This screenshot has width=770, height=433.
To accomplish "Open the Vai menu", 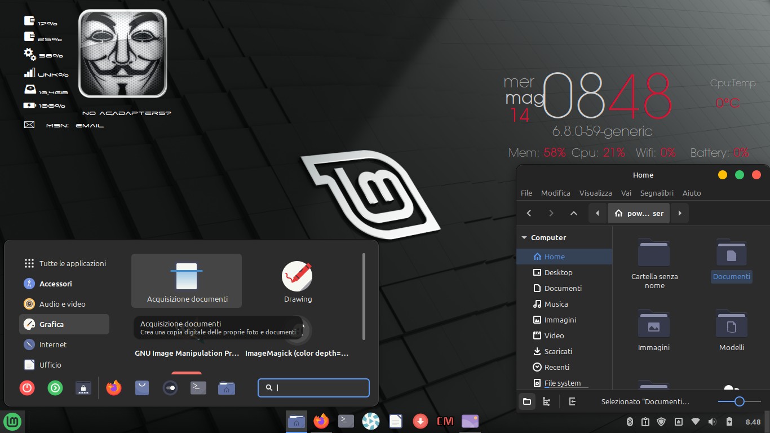I will point(626,193).
